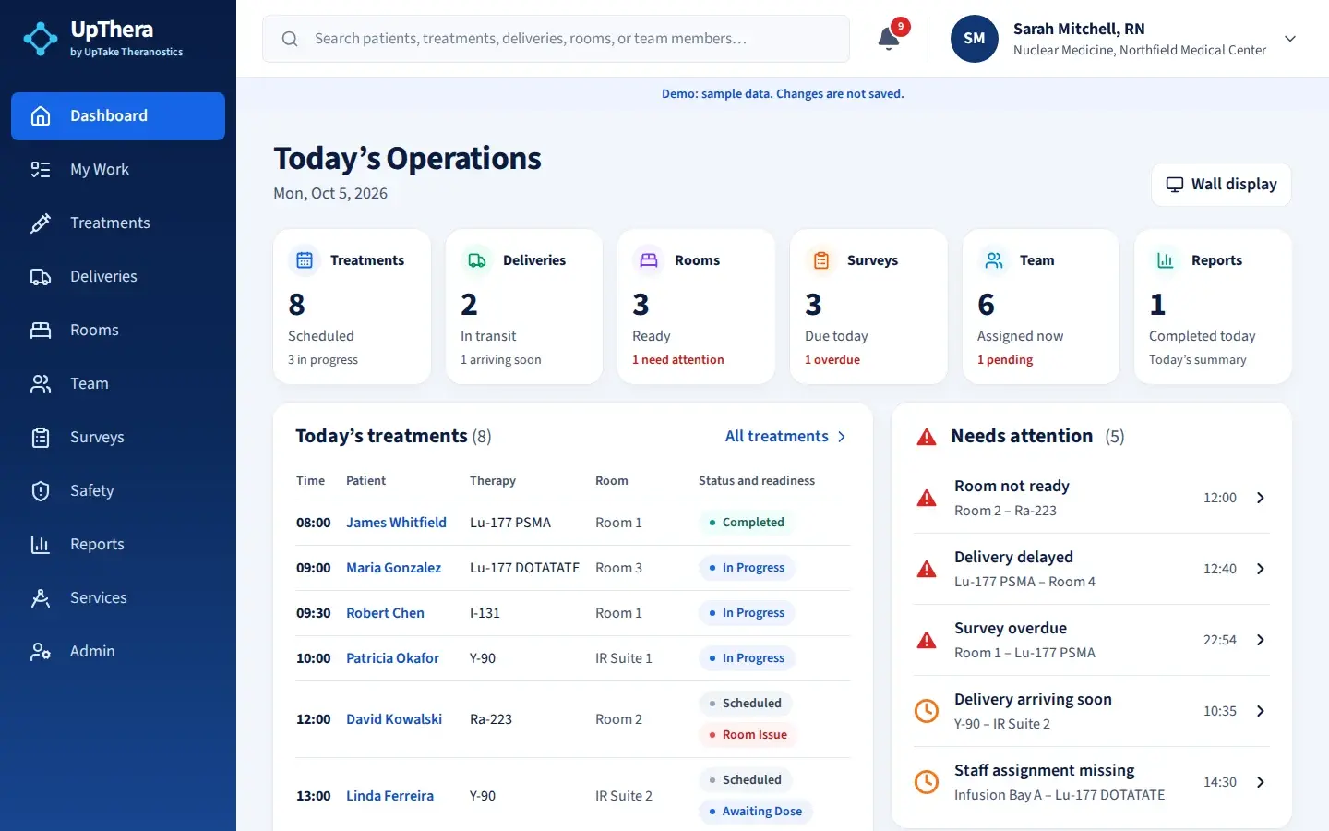
Task: Click Delivery delayed warning triangle icon
Action: [x=927, y=569]
